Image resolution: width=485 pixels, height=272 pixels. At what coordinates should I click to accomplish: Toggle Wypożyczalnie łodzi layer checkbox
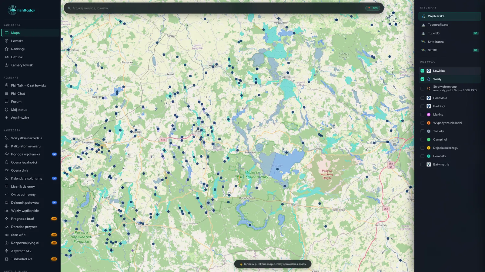pos(422,123)
